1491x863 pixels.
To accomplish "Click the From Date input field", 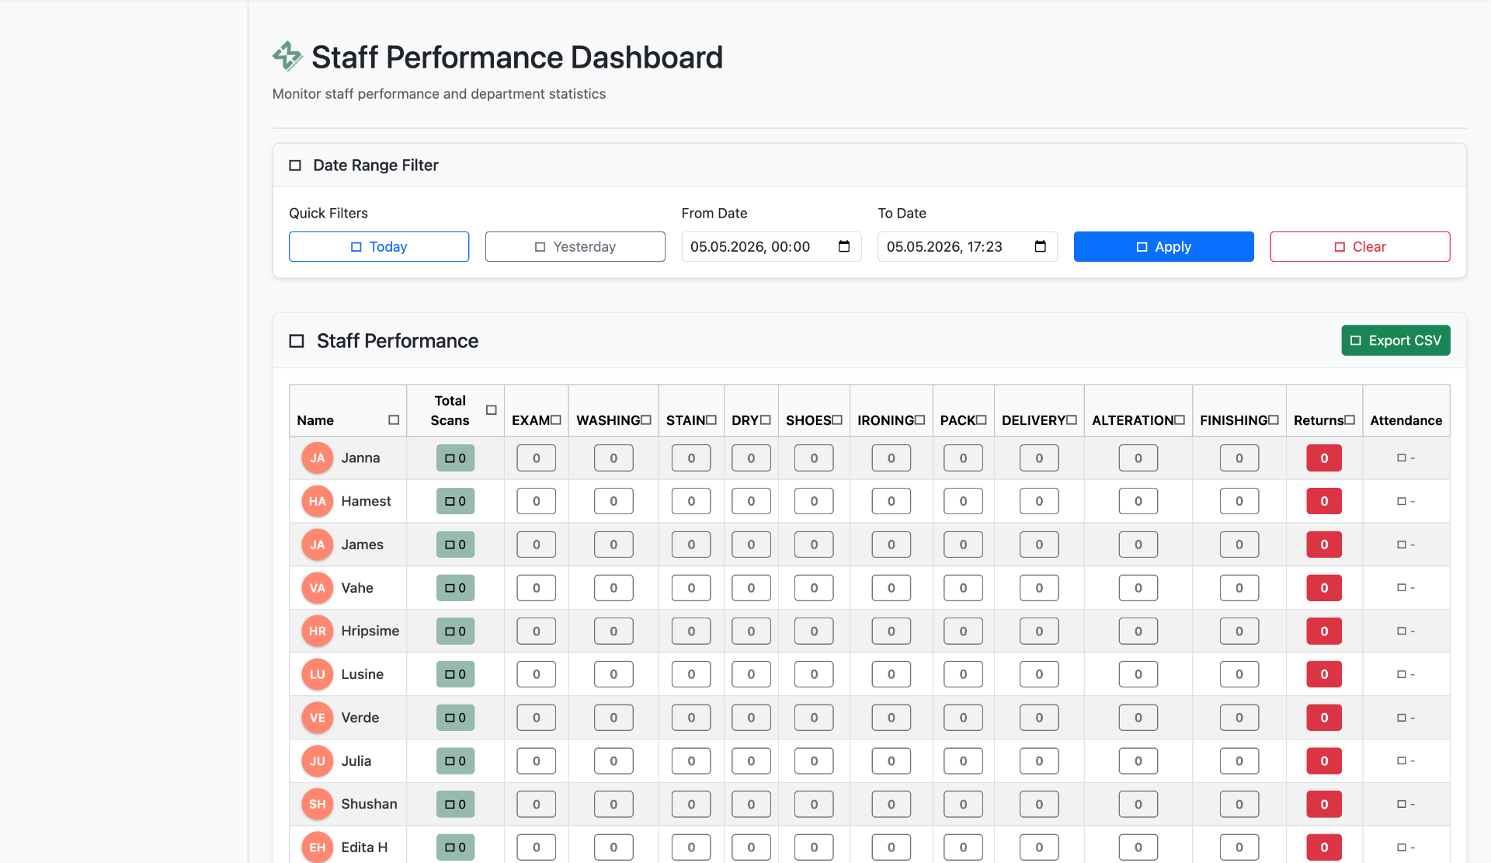I will (771, 246).
